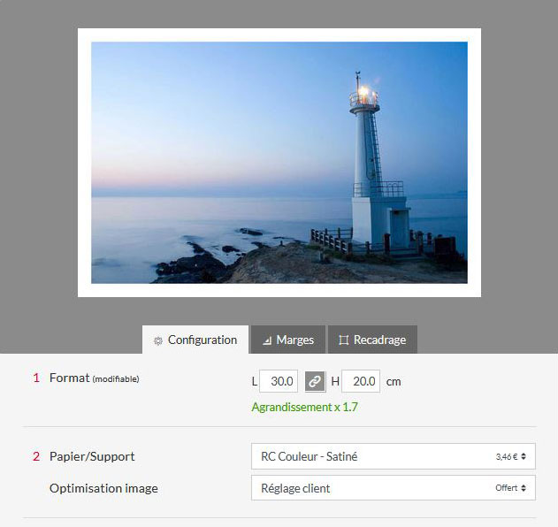Click the H height field showing 20.0

[361, 382]
